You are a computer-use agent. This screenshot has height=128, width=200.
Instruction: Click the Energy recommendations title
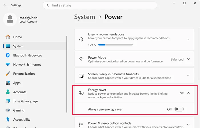click(106, 34)
